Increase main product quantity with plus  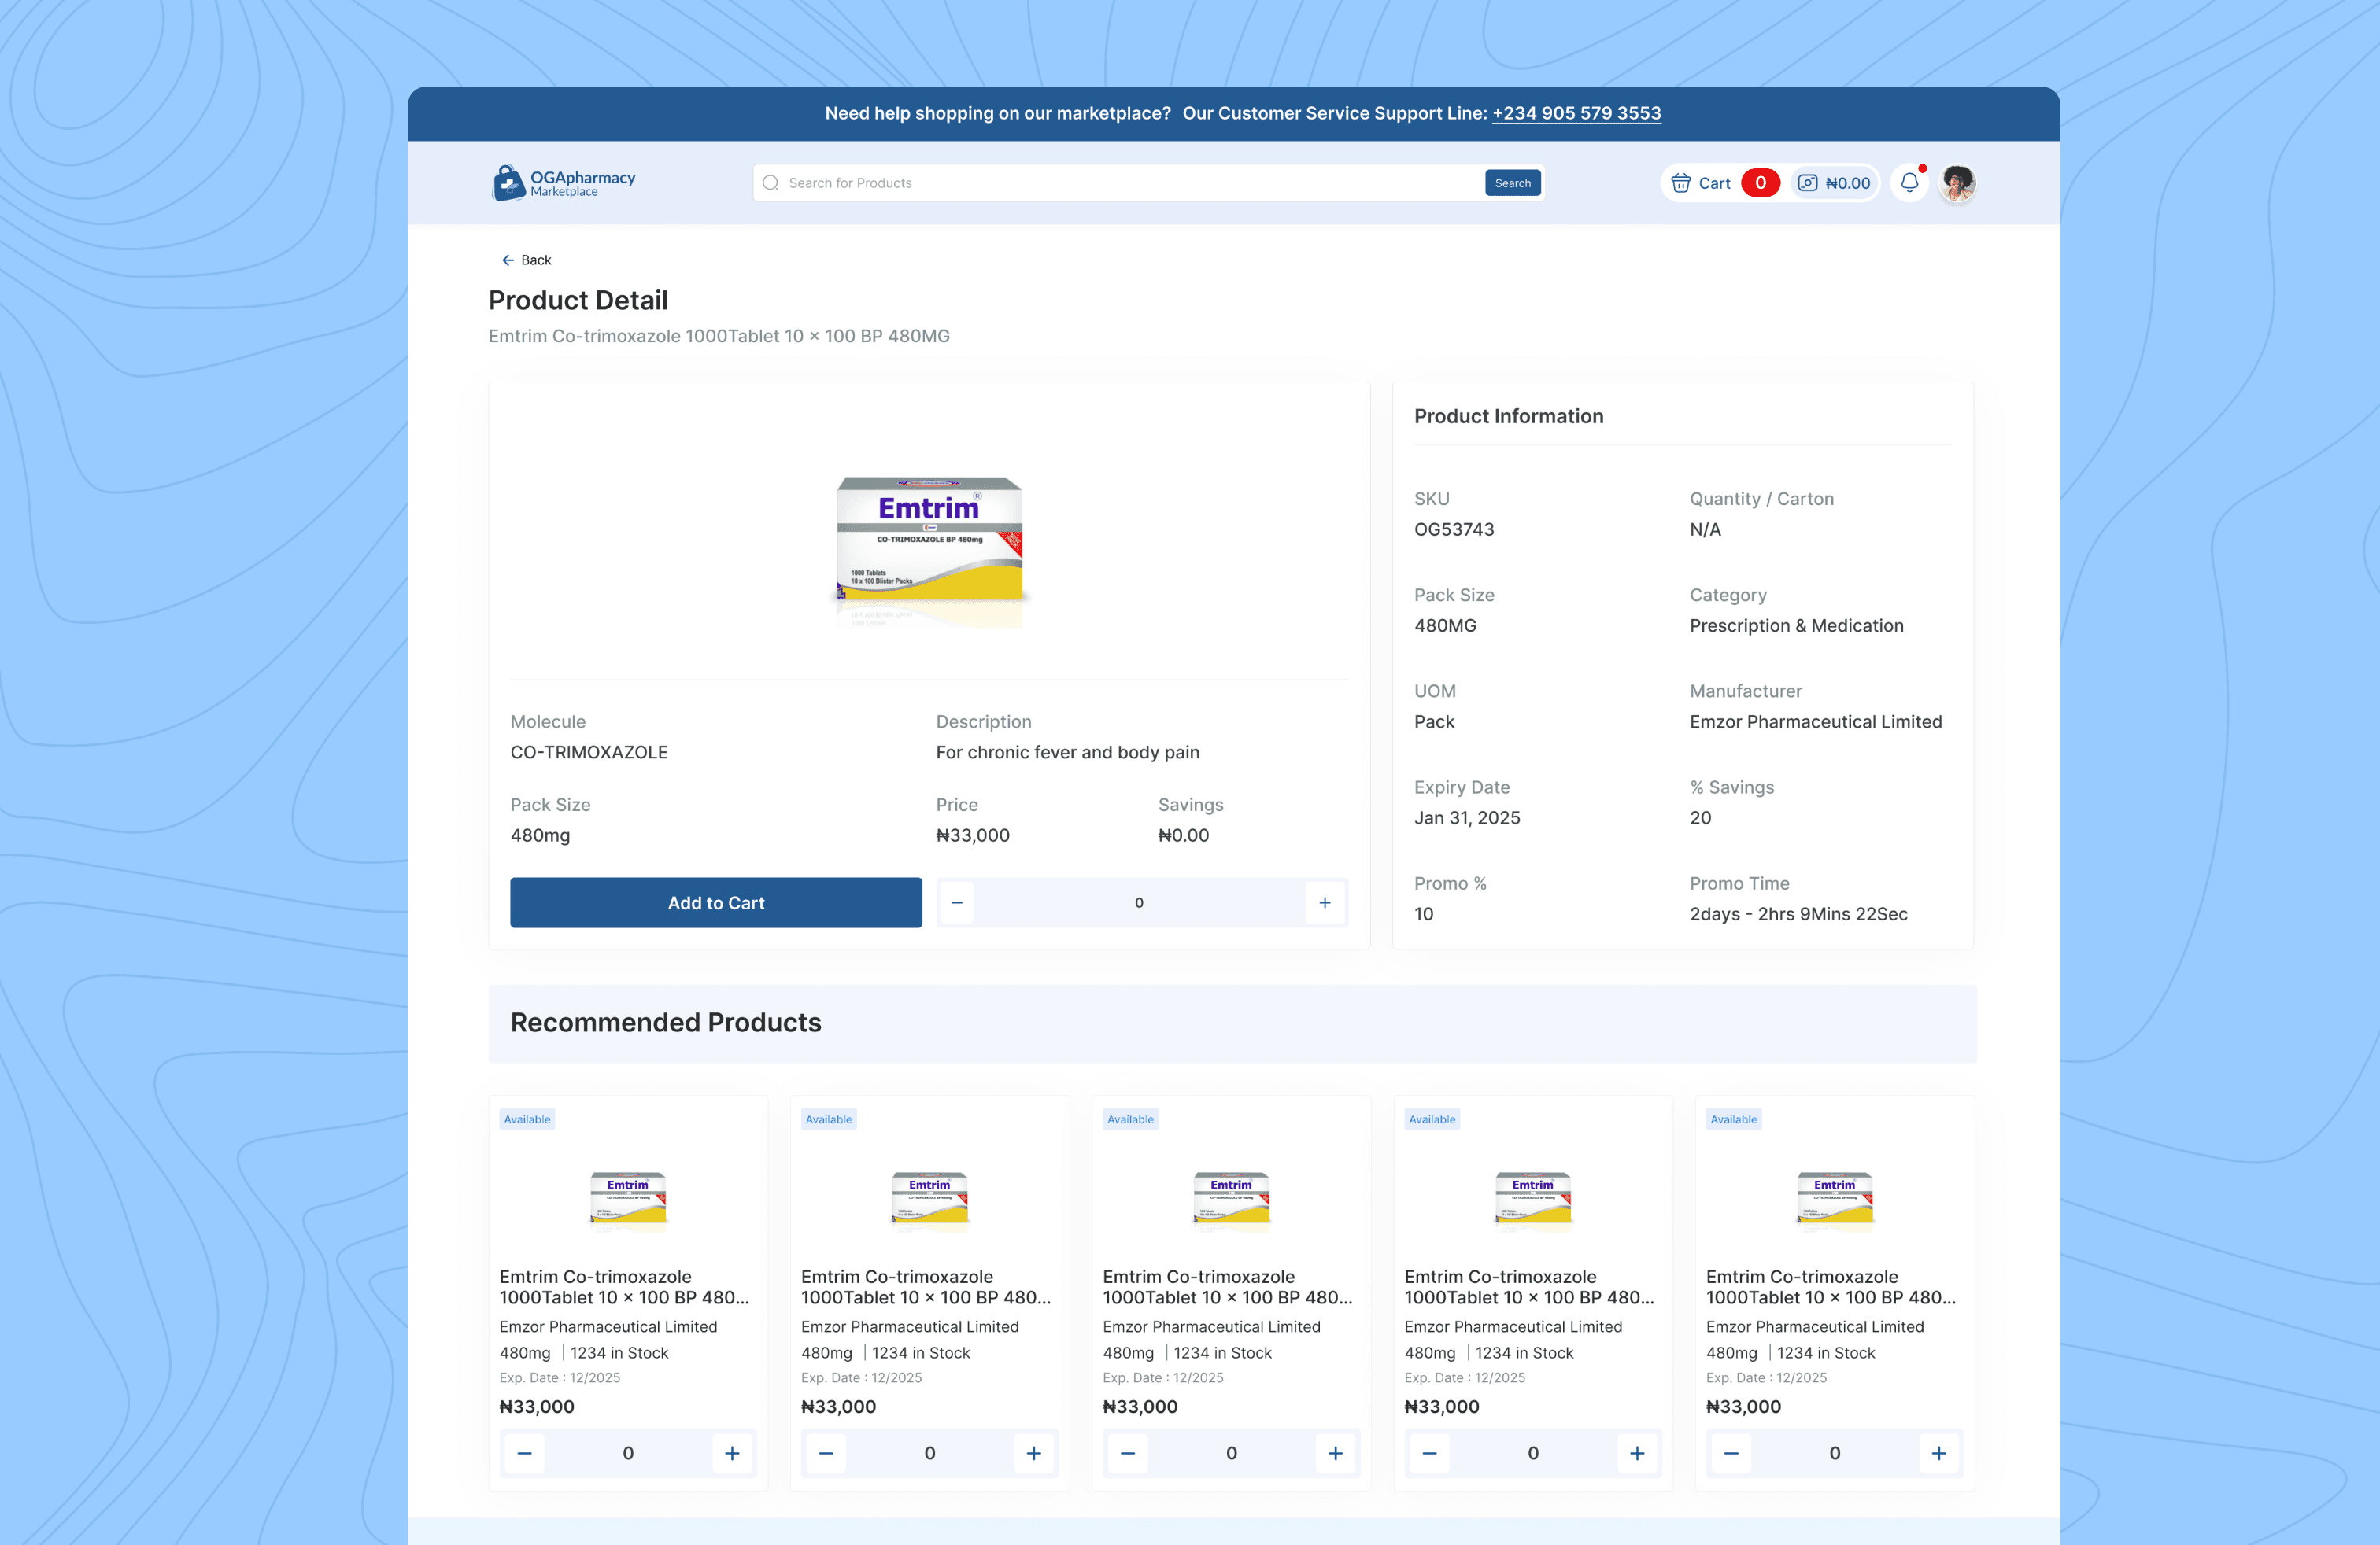[x=1325, y=902]
